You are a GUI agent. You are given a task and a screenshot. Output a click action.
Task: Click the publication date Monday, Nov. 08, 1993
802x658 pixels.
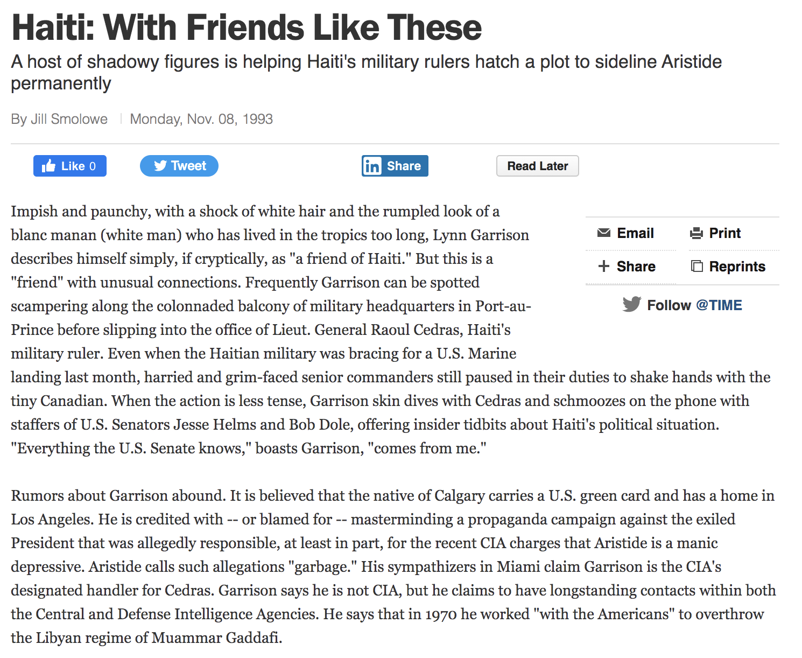coord(201,119)
